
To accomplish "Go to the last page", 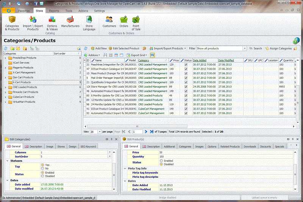I will [152, 132].
